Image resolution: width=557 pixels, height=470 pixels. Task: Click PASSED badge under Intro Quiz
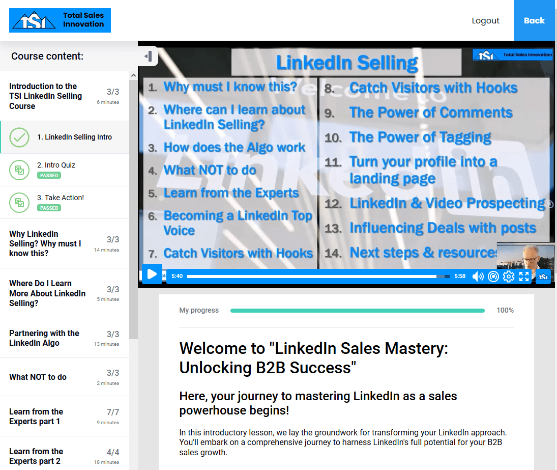(x=49, y=175)
